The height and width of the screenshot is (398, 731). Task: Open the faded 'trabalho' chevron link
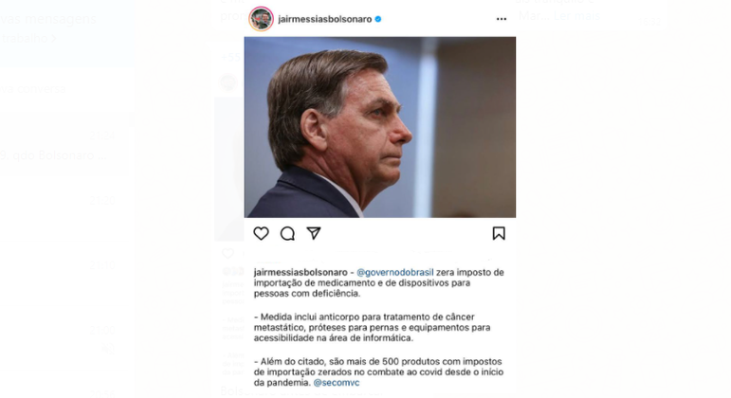coord(28,38)
